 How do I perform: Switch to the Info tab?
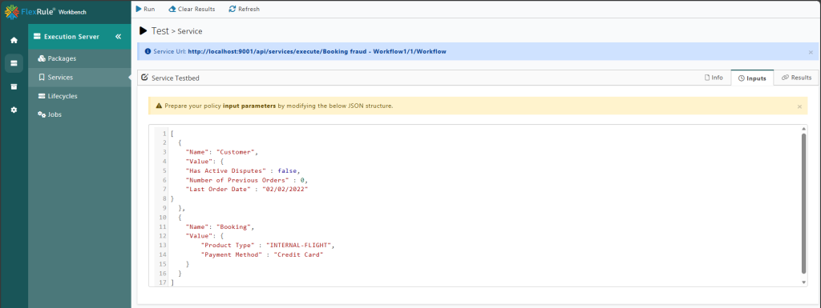(713, 78)
